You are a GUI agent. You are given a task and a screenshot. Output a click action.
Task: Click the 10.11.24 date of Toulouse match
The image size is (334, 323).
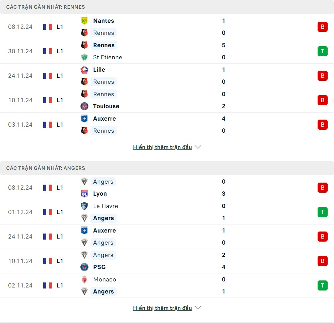point(20,100)
